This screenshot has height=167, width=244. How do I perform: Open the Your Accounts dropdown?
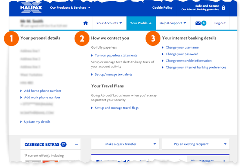coord(109,23)
